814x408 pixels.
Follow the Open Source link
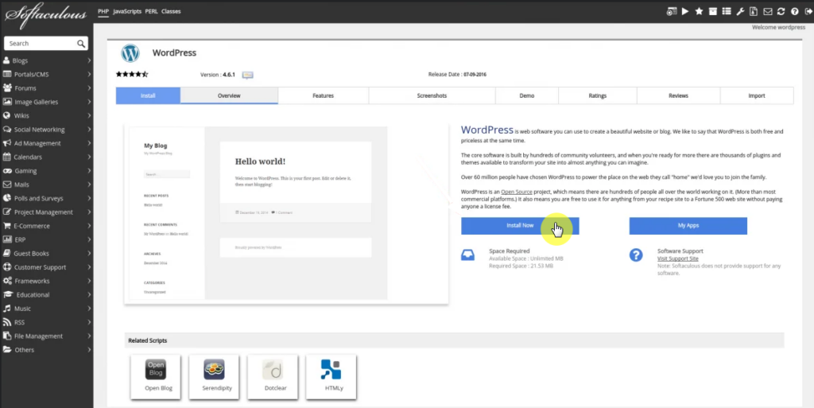[517, 192]
